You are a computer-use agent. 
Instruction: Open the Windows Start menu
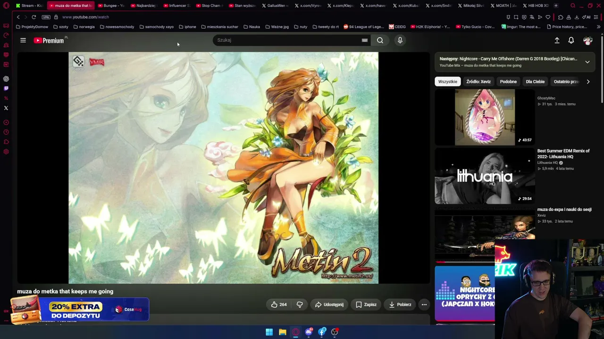[269, 332]
